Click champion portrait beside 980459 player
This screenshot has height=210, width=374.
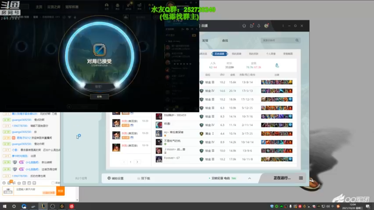159,116
